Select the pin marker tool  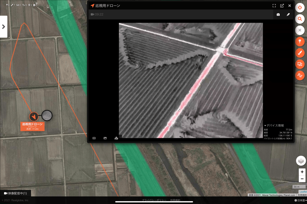tap(300, 42)
